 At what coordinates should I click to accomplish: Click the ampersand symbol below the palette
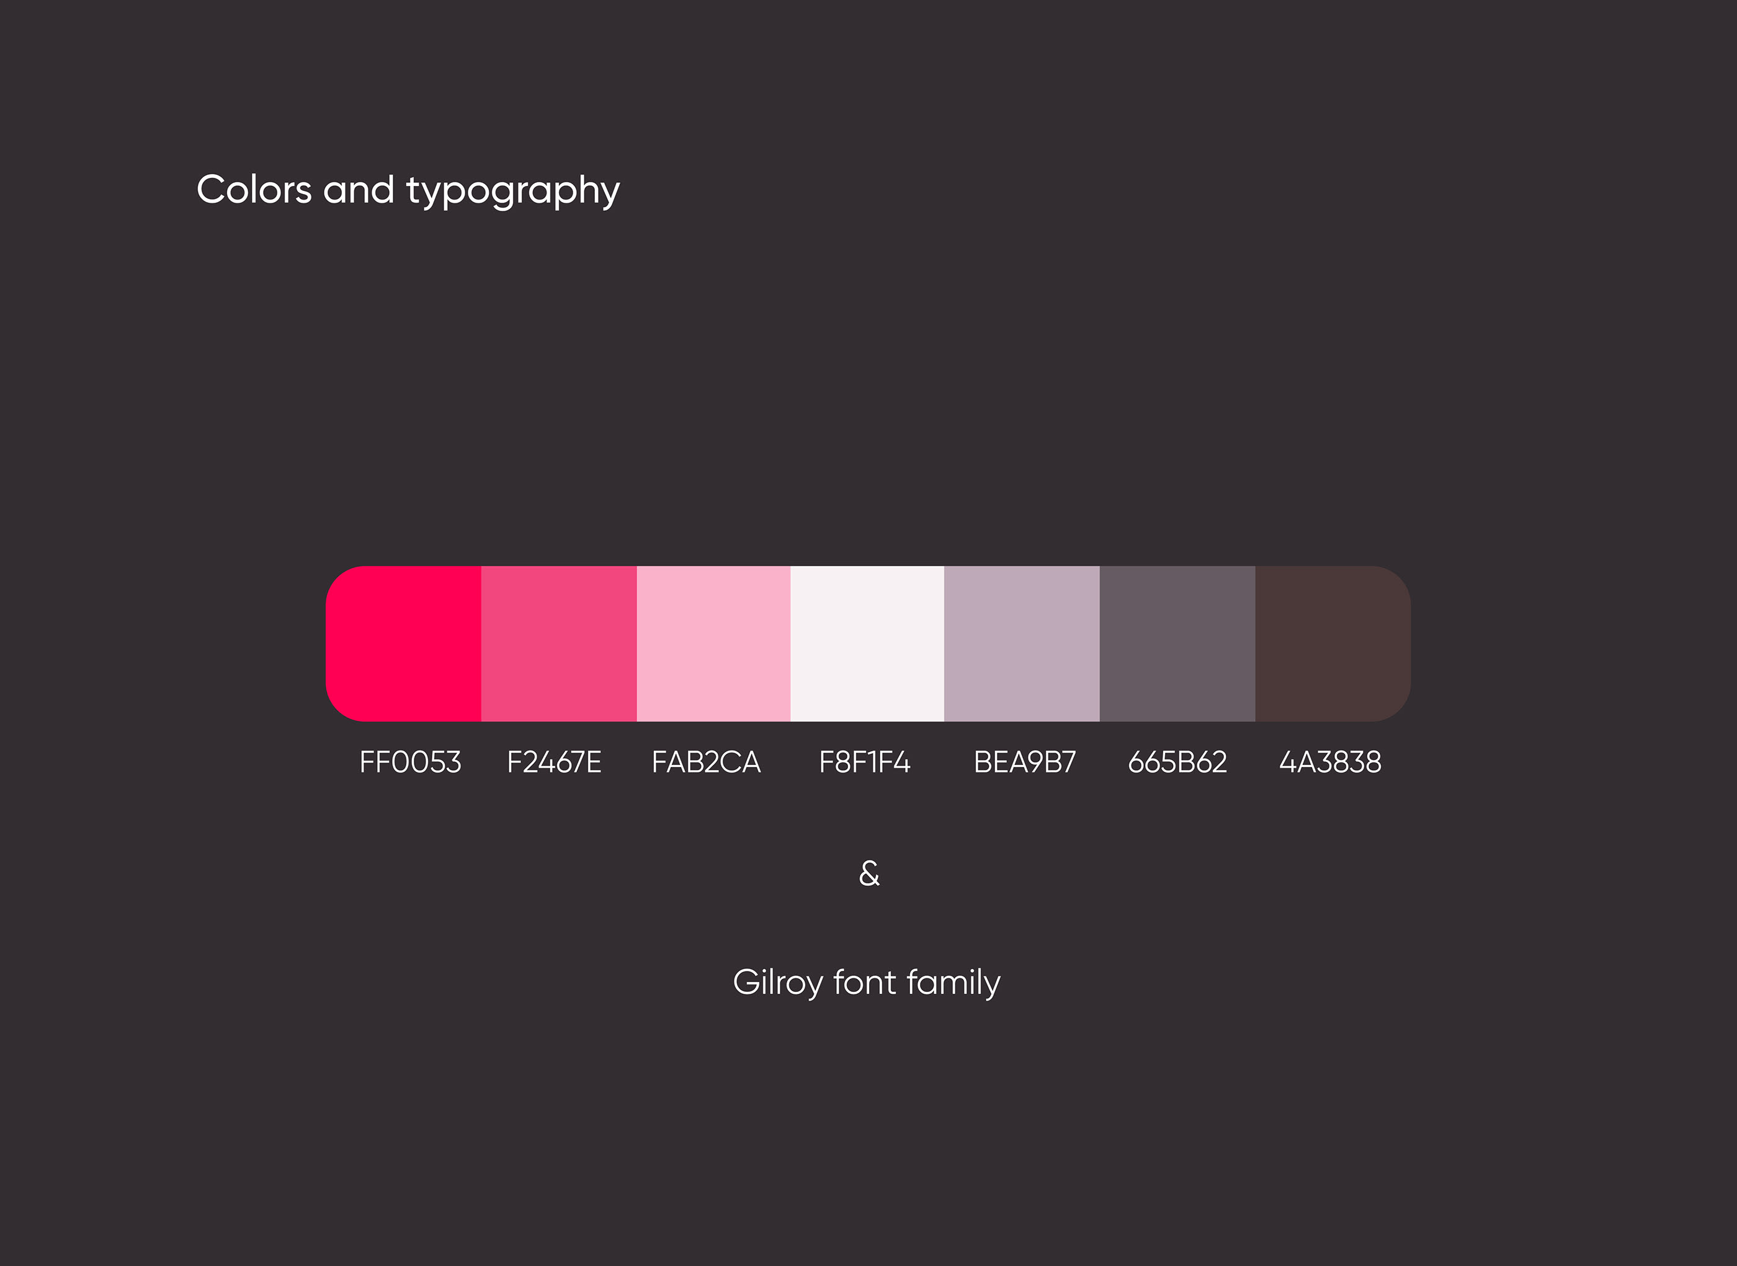(869, 873)
